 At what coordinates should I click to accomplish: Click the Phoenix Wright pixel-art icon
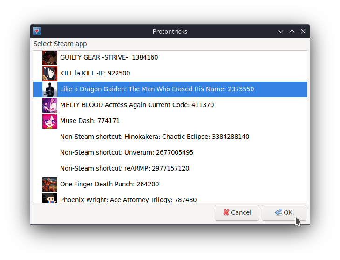[x=50, y=198]
